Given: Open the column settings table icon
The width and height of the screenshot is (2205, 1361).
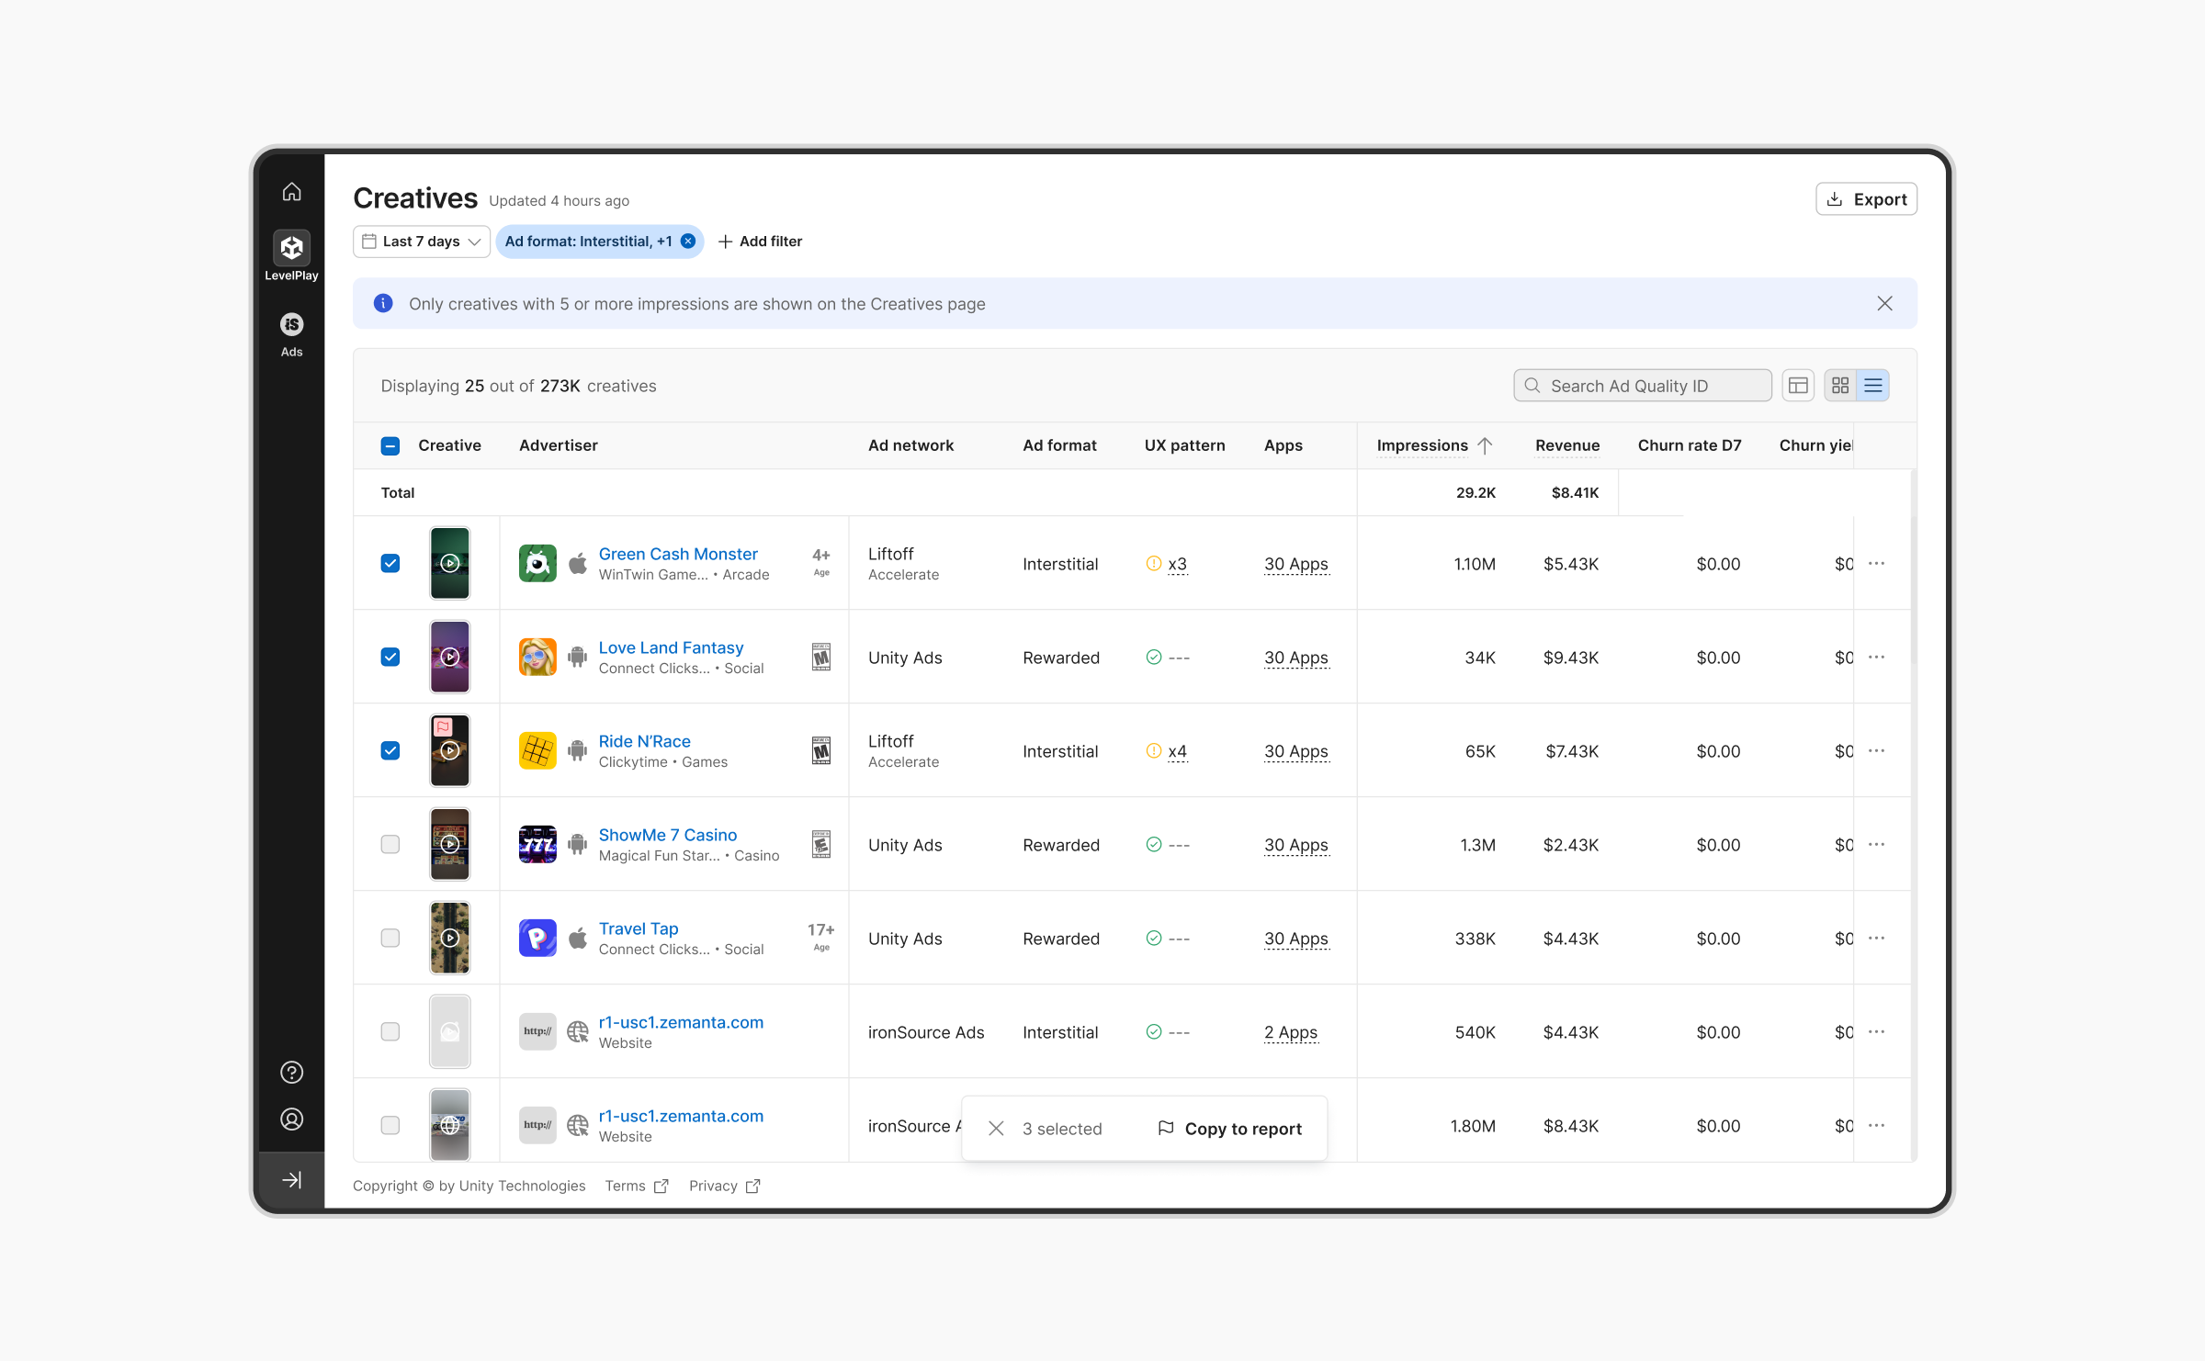Looking at the screenshot, I should tap(1798, 386).
